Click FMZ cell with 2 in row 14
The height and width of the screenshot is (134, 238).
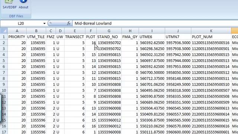click(51, 114)
